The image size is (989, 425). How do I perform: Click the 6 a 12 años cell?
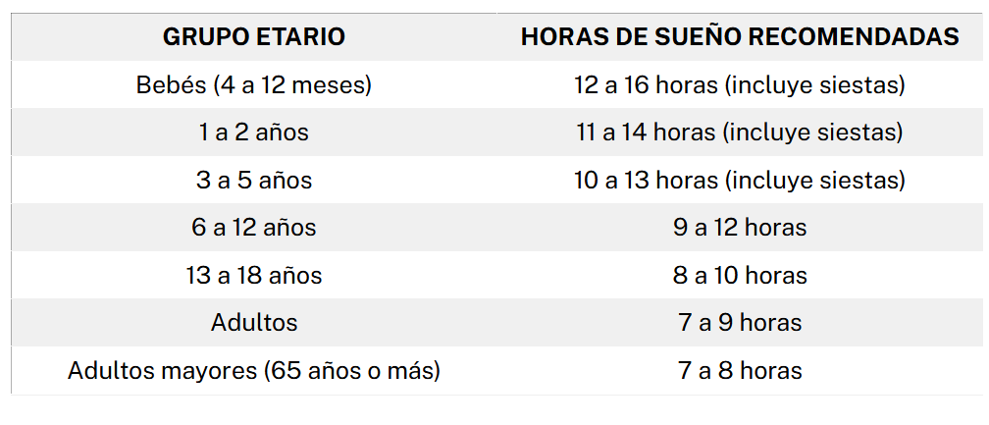[253, 228]
